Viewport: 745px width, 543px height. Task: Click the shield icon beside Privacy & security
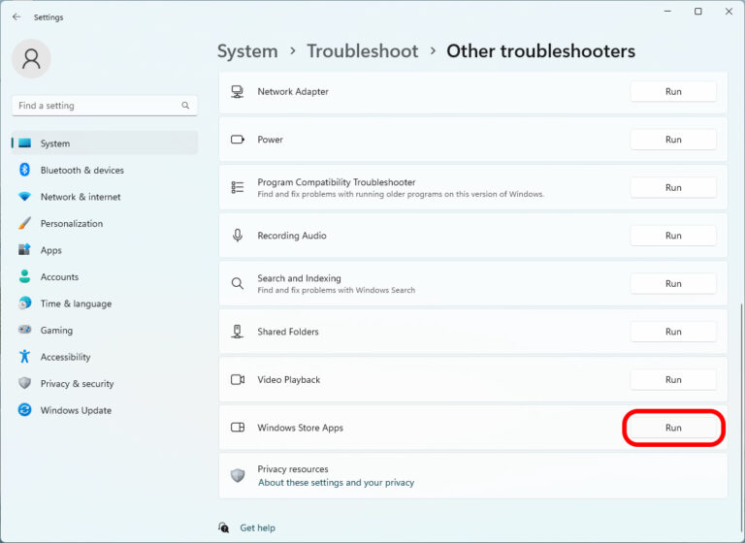(x=24, y=383)
